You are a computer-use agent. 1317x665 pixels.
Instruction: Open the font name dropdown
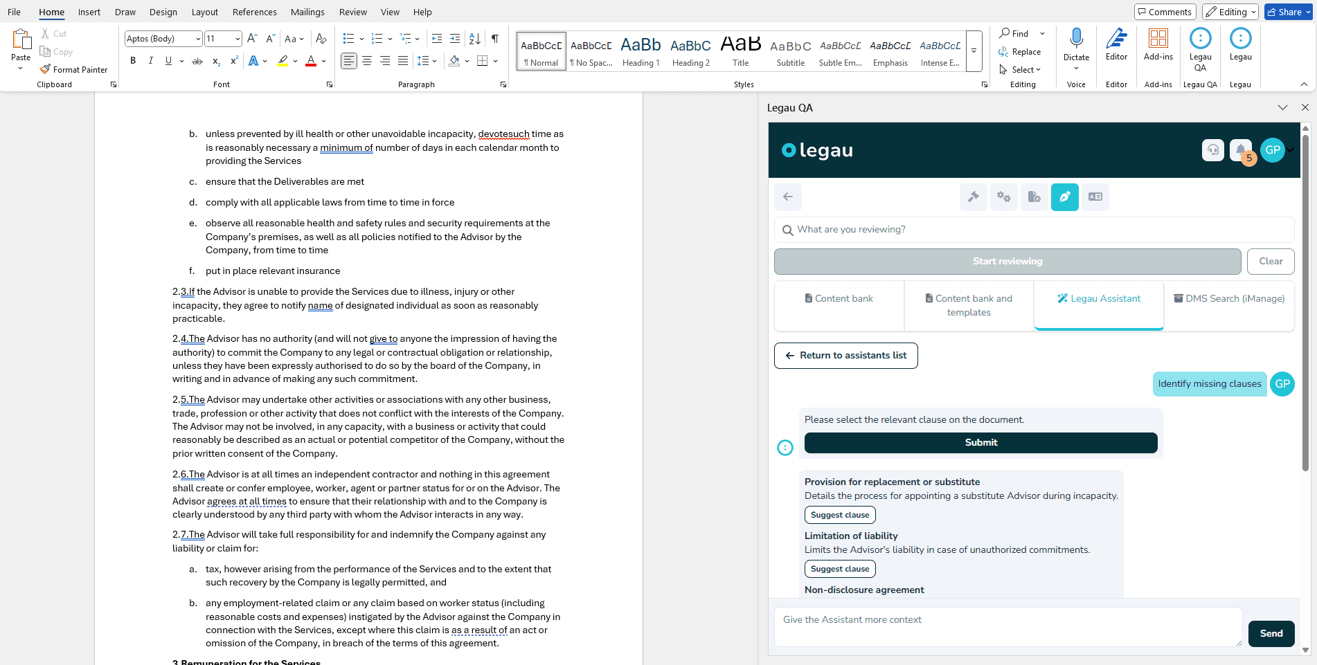198,39
